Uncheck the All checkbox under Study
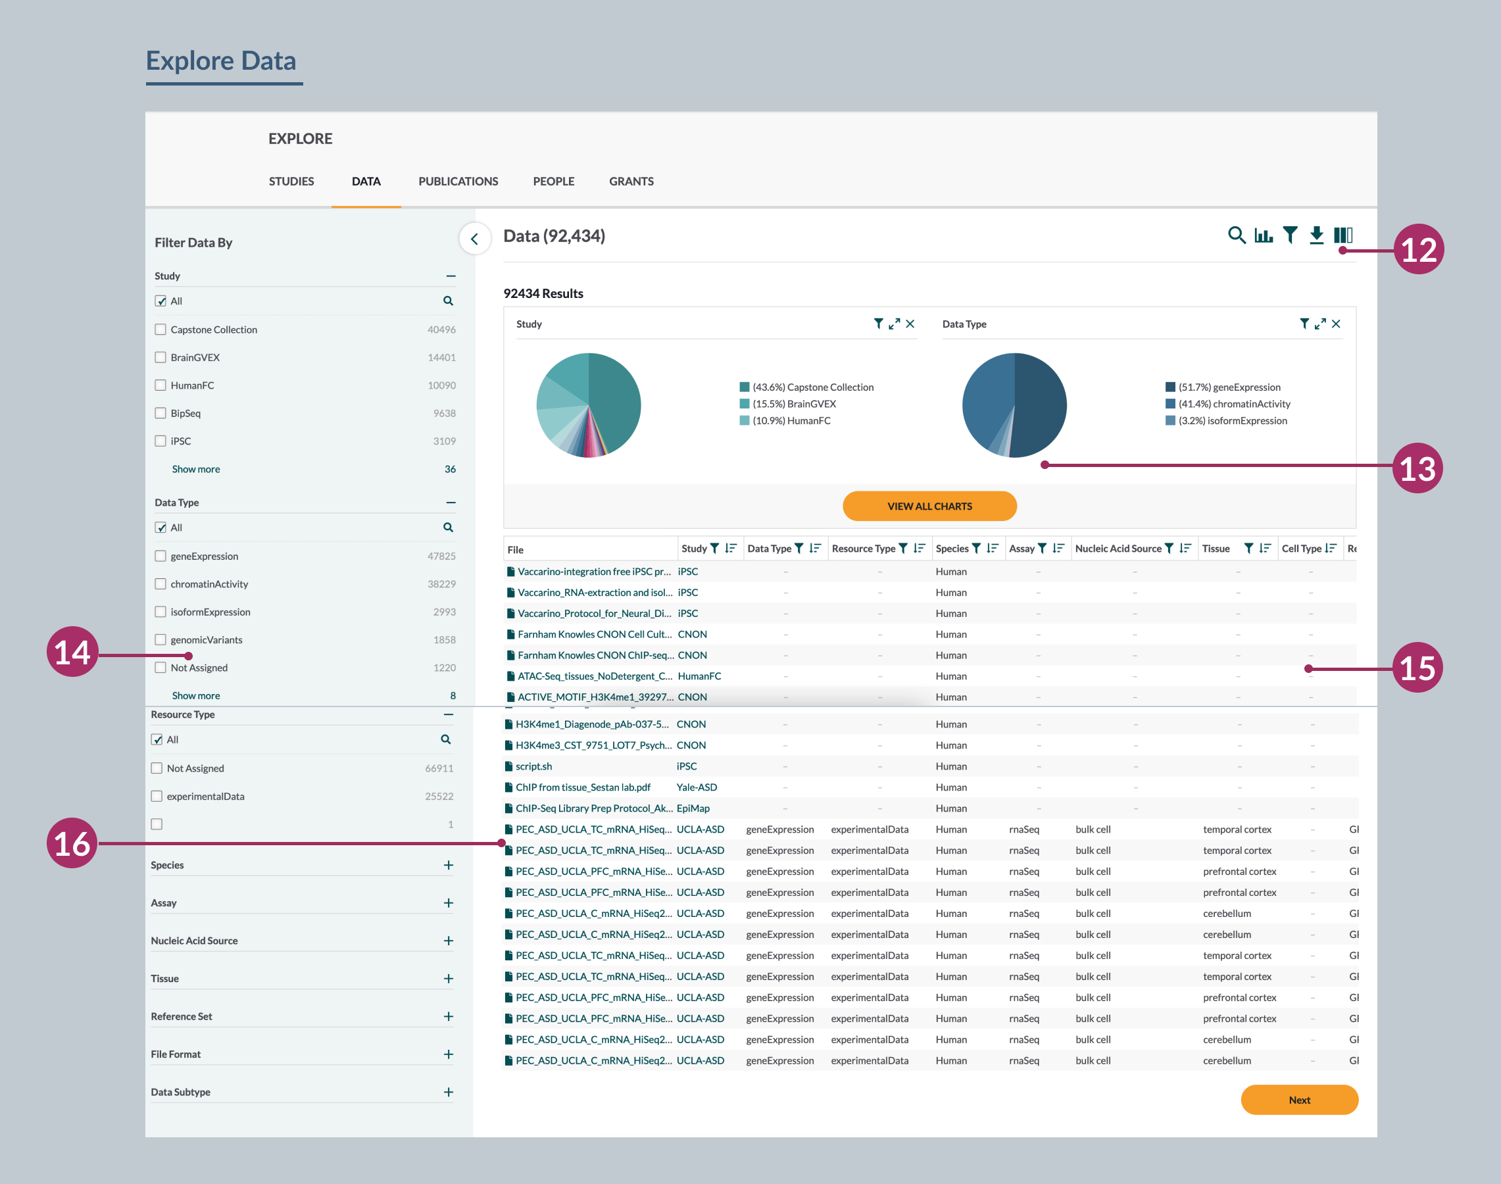The width and height of the screenshot is (1501, 1184). coord(160,301)
